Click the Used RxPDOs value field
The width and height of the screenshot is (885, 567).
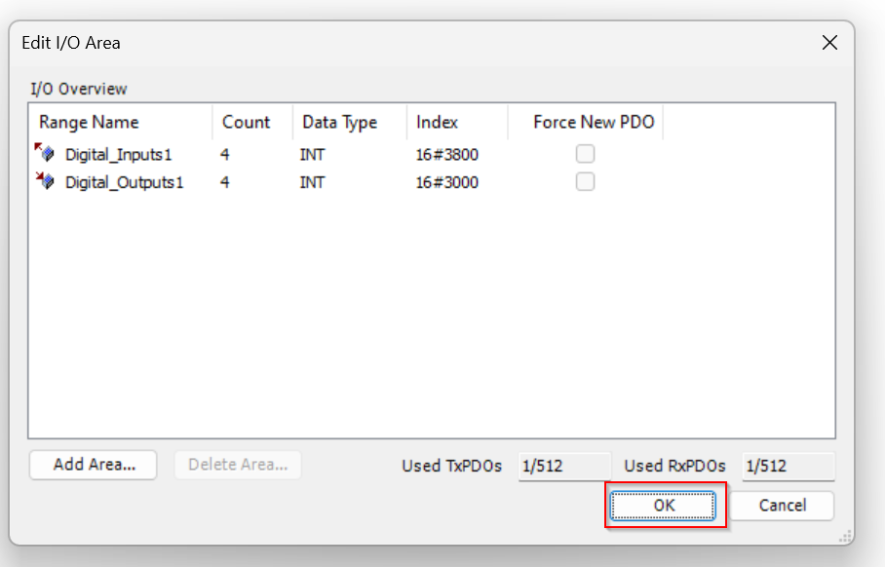(789, 466)
